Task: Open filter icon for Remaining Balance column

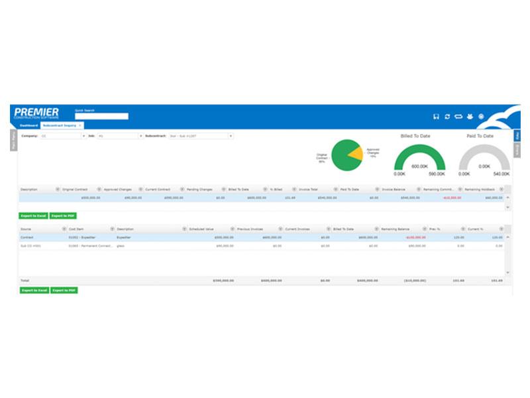Action: pos(425,229)
